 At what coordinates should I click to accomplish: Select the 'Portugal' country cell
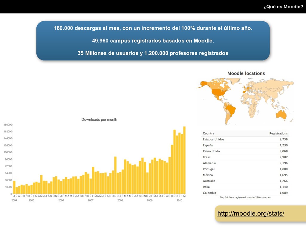(209, 169)
